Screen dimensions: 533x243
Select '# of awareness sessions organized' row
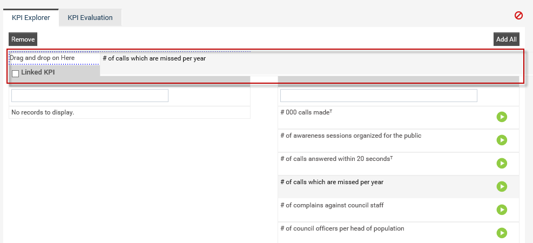[399, 141]
